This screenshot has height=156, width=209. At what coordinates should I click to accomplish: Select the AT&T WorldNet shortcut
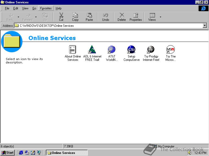(x=112, y=53)
